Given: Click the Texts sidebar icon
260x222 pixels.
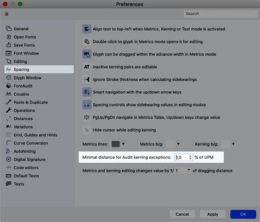Looking at the screenshot, I should [9, 184].
